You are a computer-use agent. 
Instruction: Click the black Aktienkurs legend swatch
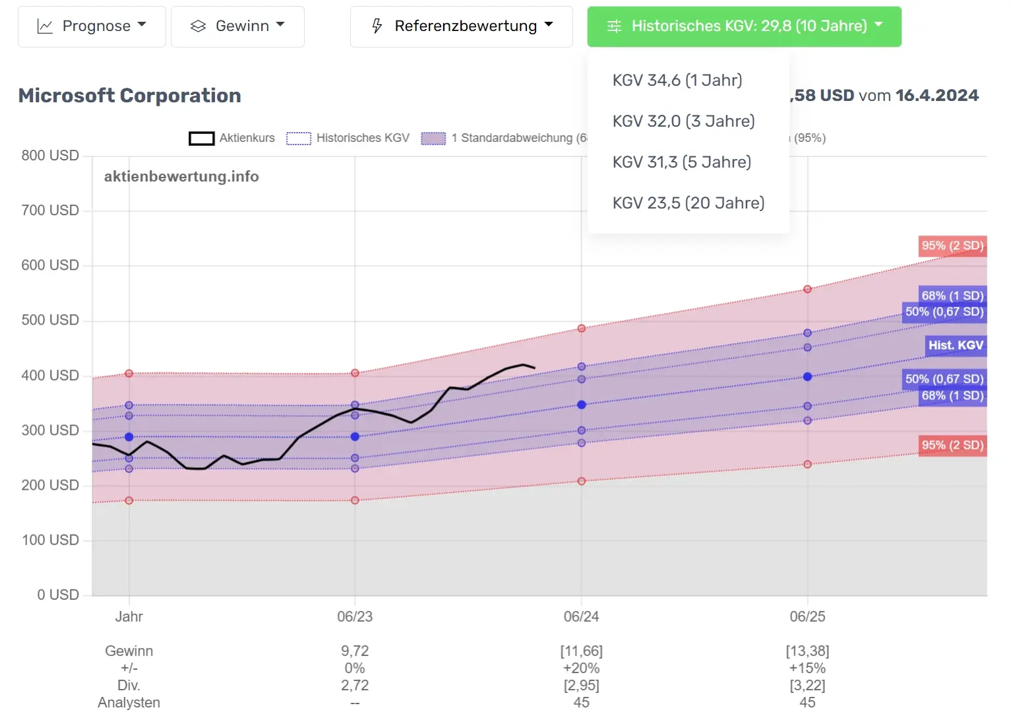tap(202, 139)
